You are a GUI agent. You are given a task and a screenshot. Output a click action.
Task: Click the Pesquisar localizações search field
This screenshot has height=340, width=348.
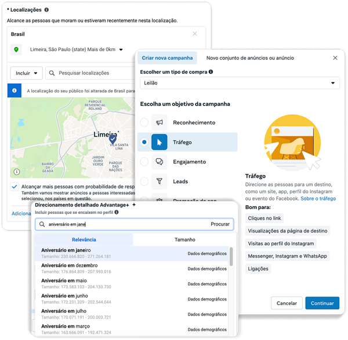click(x=90, y=73)
